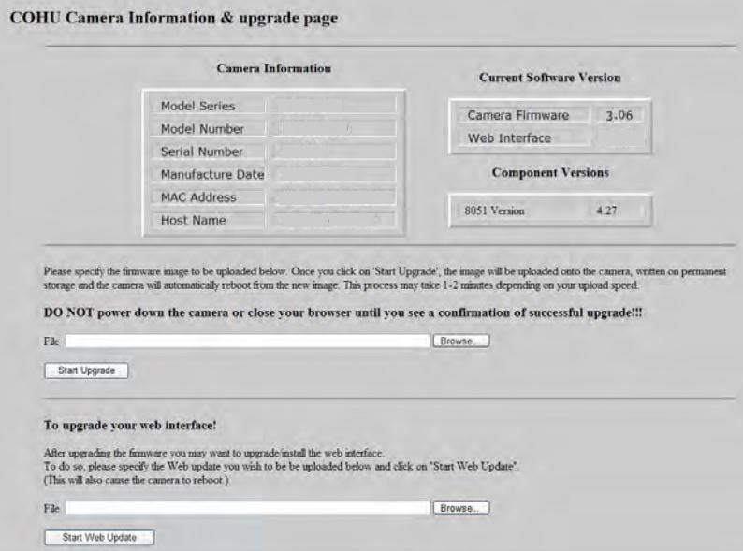The image size is (743, 551).
Task: Select the Model Number label
Action: [x=202, y=129]
